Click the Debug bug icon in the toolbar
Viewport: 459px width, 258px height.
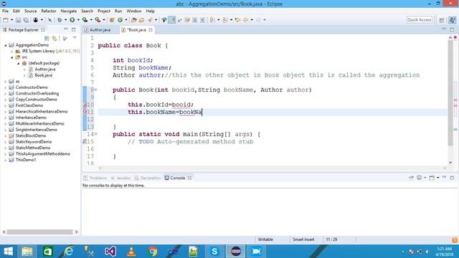[60, 20]
